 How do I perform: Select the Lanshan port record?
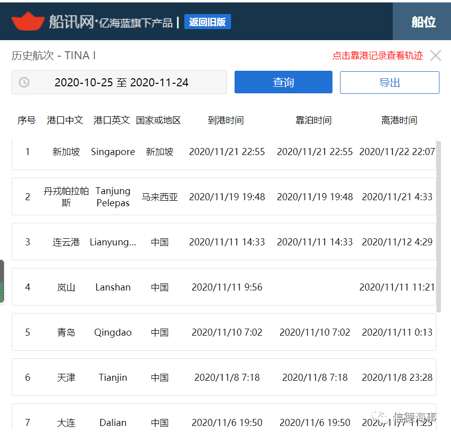(224, 287)
